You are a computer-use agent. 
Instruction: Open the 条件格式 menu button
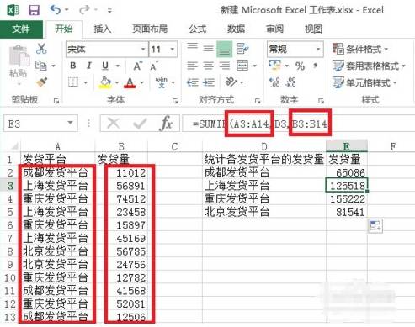click(360, 49)
